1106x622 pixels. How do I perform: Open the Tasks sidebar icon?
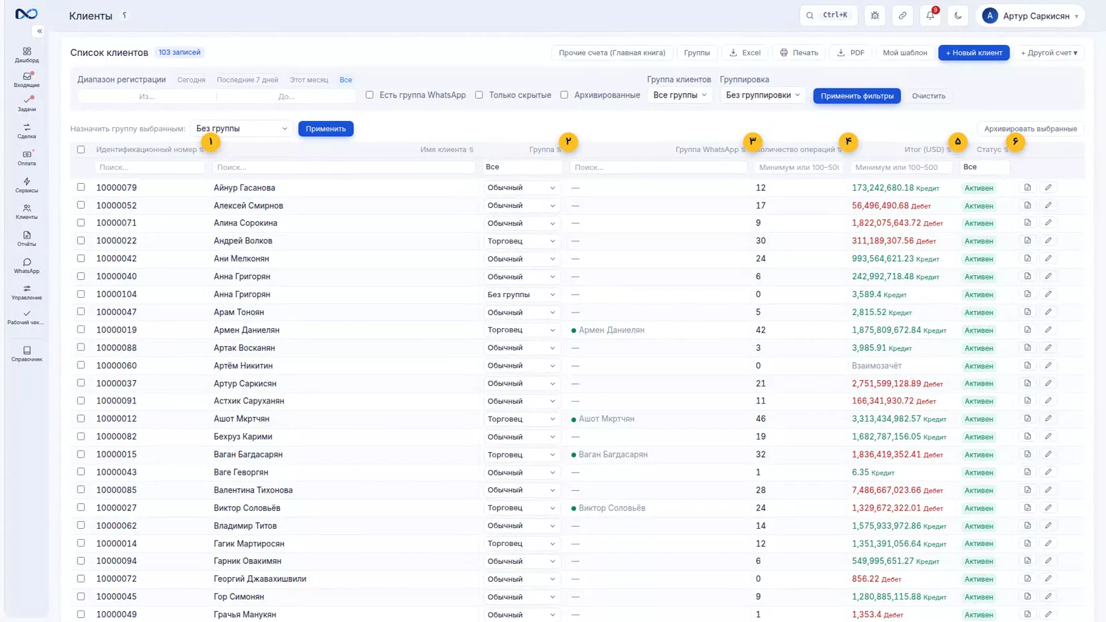point(27,104)
